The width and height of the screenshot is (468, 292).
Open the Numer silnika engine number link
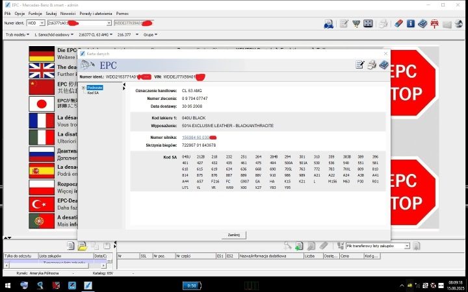196,138
